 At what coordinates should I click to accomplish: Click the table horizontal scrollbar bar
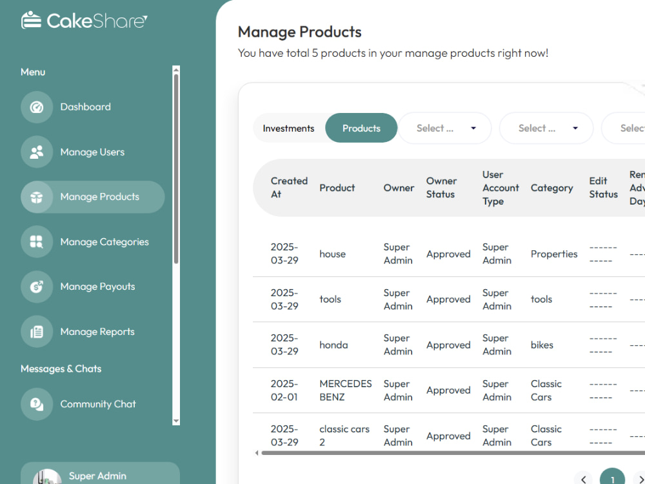(453, 453)
